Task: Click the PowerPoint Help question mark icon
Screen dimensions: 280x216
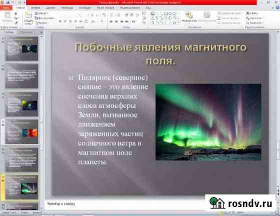Action: (x=277, y=7)
